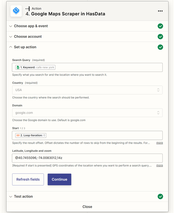Screen dimensions: 174x213
Task: Open the Domain dropdown showing google.com
Action: (87, 113)
